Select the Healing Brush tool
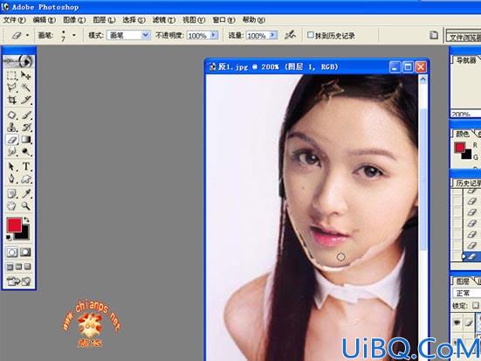Screen dimensions: 481x361 [11, 115]
